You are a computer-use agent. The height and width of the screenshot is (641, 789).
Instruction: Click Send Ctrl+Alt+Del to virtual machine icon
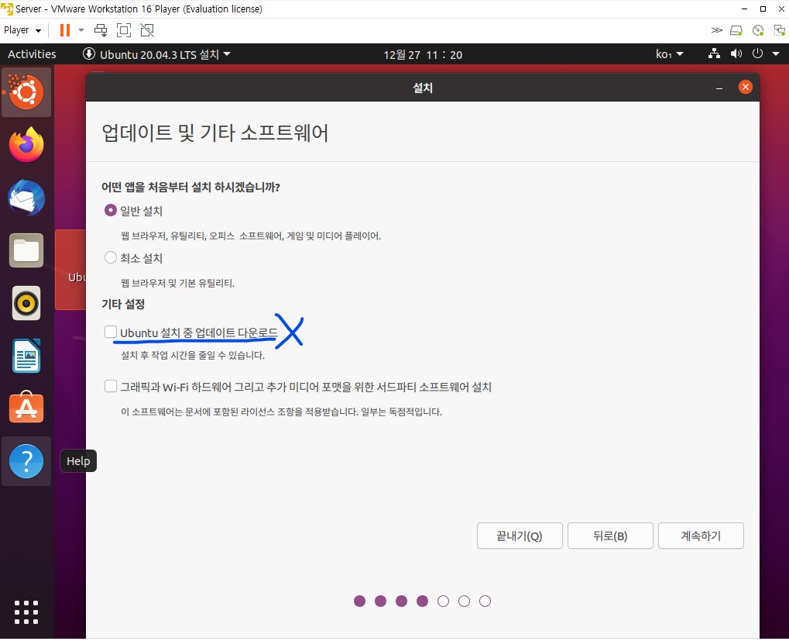point(101,30)
